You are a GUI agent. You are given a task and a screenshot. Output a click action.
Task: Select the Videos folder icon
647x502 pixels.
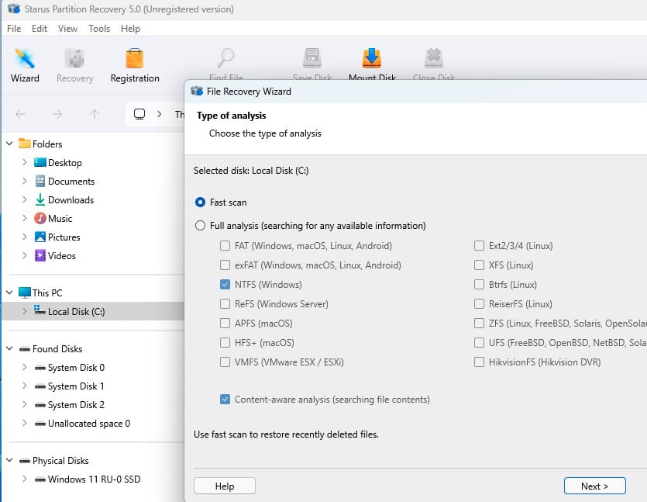tap(40, 255)
